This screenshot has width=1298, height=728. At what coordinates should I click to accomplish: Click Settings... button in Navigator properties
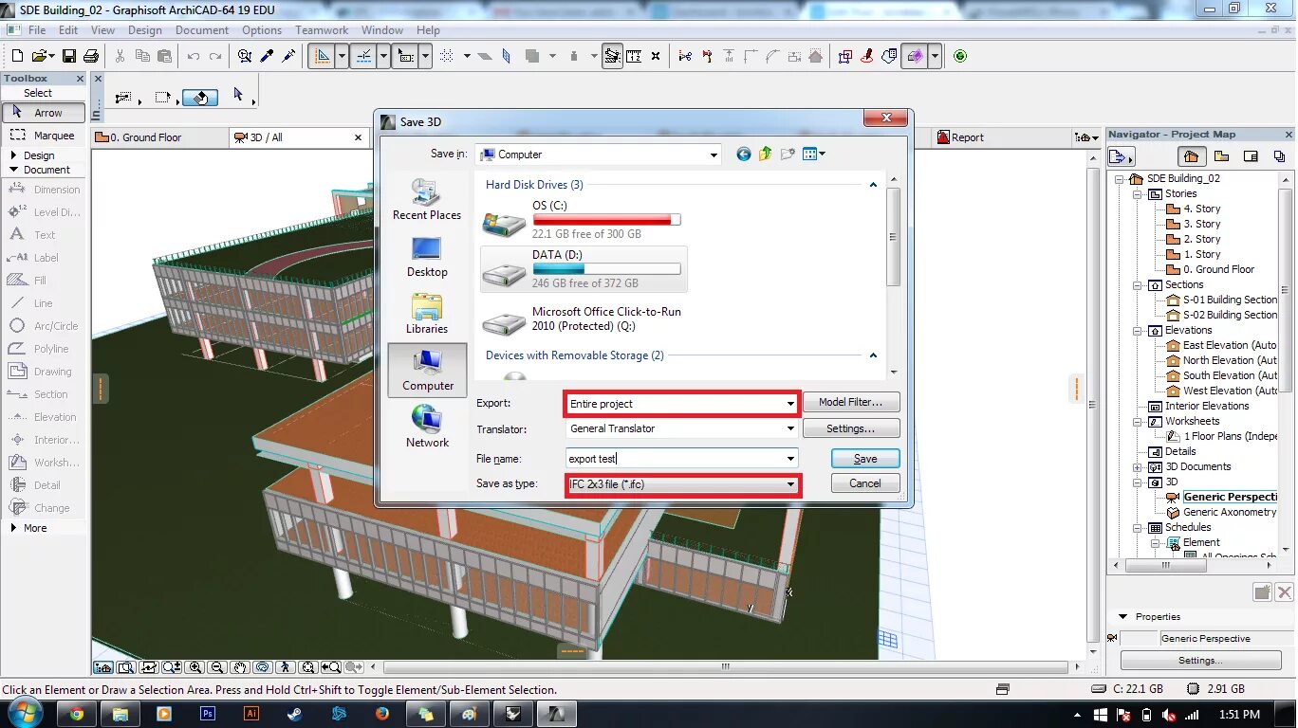pyautogui.click(x=1200, y=661)
